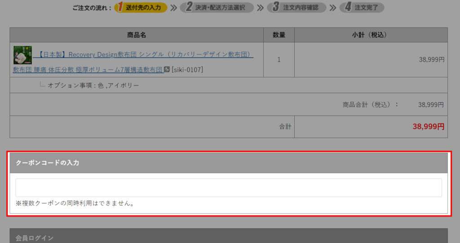Click the external link icon beside product name
The width and height of the screenshot is (460, 243).
coord(167,69)
